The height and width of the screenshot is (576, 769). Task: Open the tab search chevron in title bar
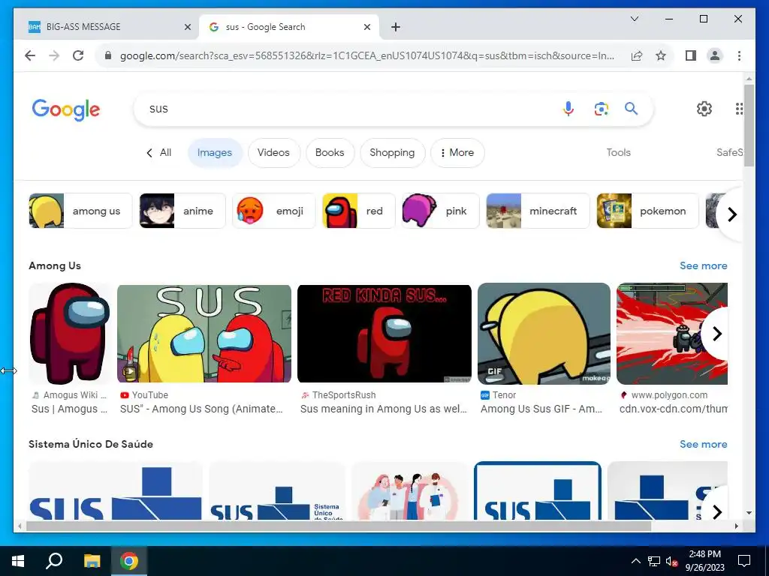click(x=634, y=19)
